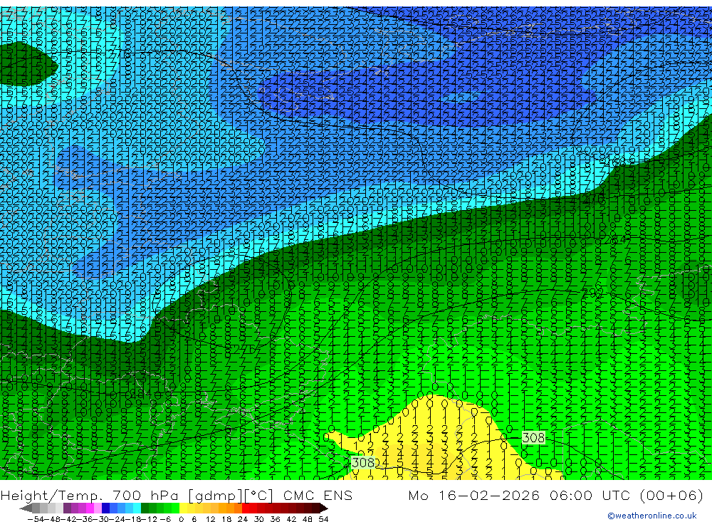Screen dimensions: 712x522
Task: Click the legend value 12
Action: point(210,519)
